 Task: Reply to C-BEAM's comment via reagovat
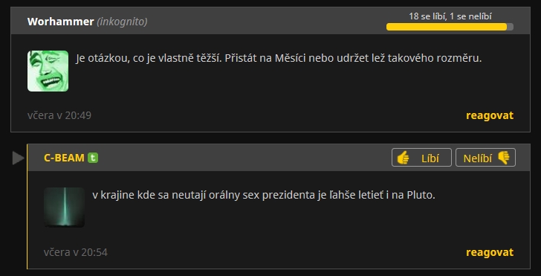coord(490,252)
